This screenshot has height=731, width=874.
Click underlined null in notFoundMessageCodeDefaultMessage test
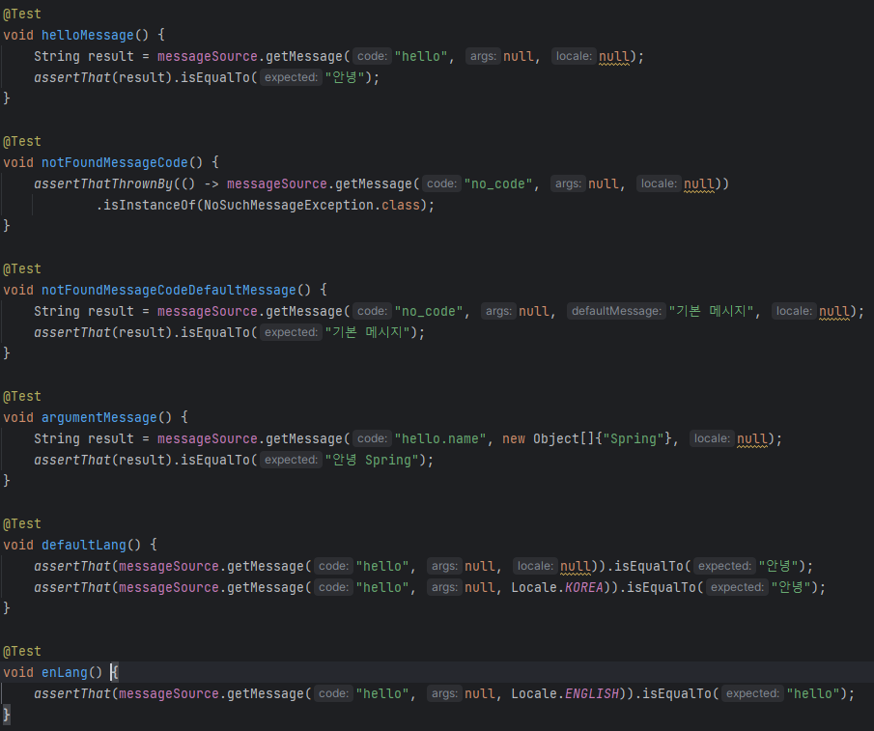coord(834,312)
